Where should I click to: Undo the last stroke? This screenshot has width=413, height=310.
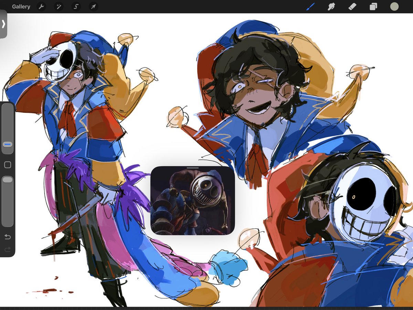point(8,237)
